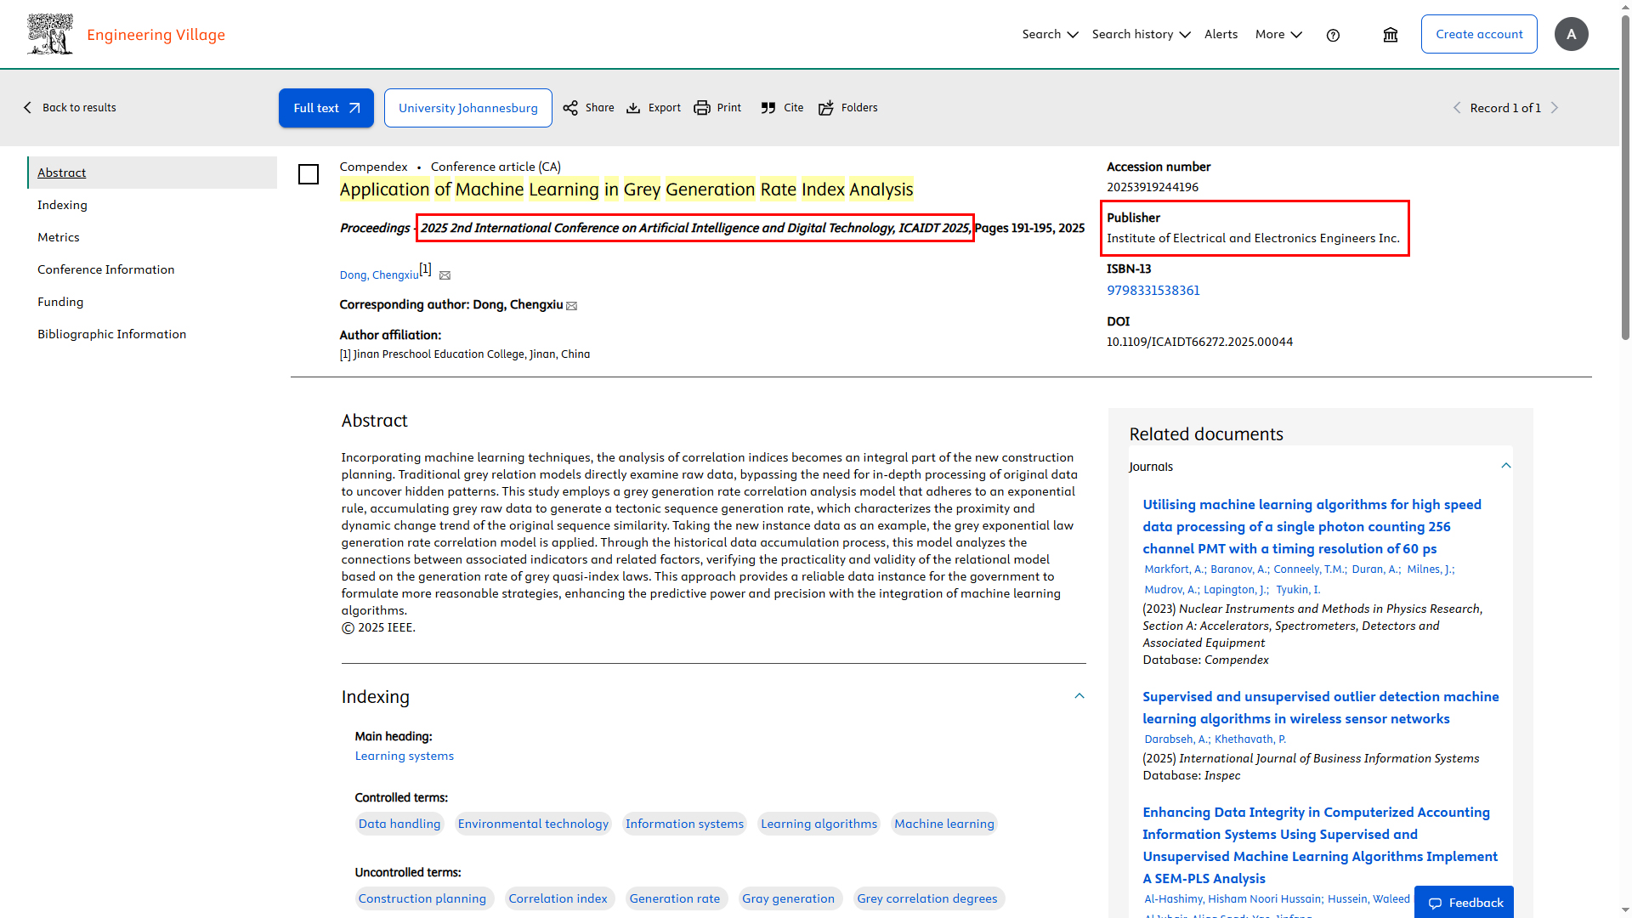Open the Folders icon
The image size is (1632, 918).
point(826,108)
